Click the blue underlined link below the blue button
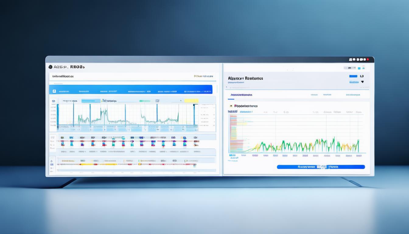 [x=353, y=82]
